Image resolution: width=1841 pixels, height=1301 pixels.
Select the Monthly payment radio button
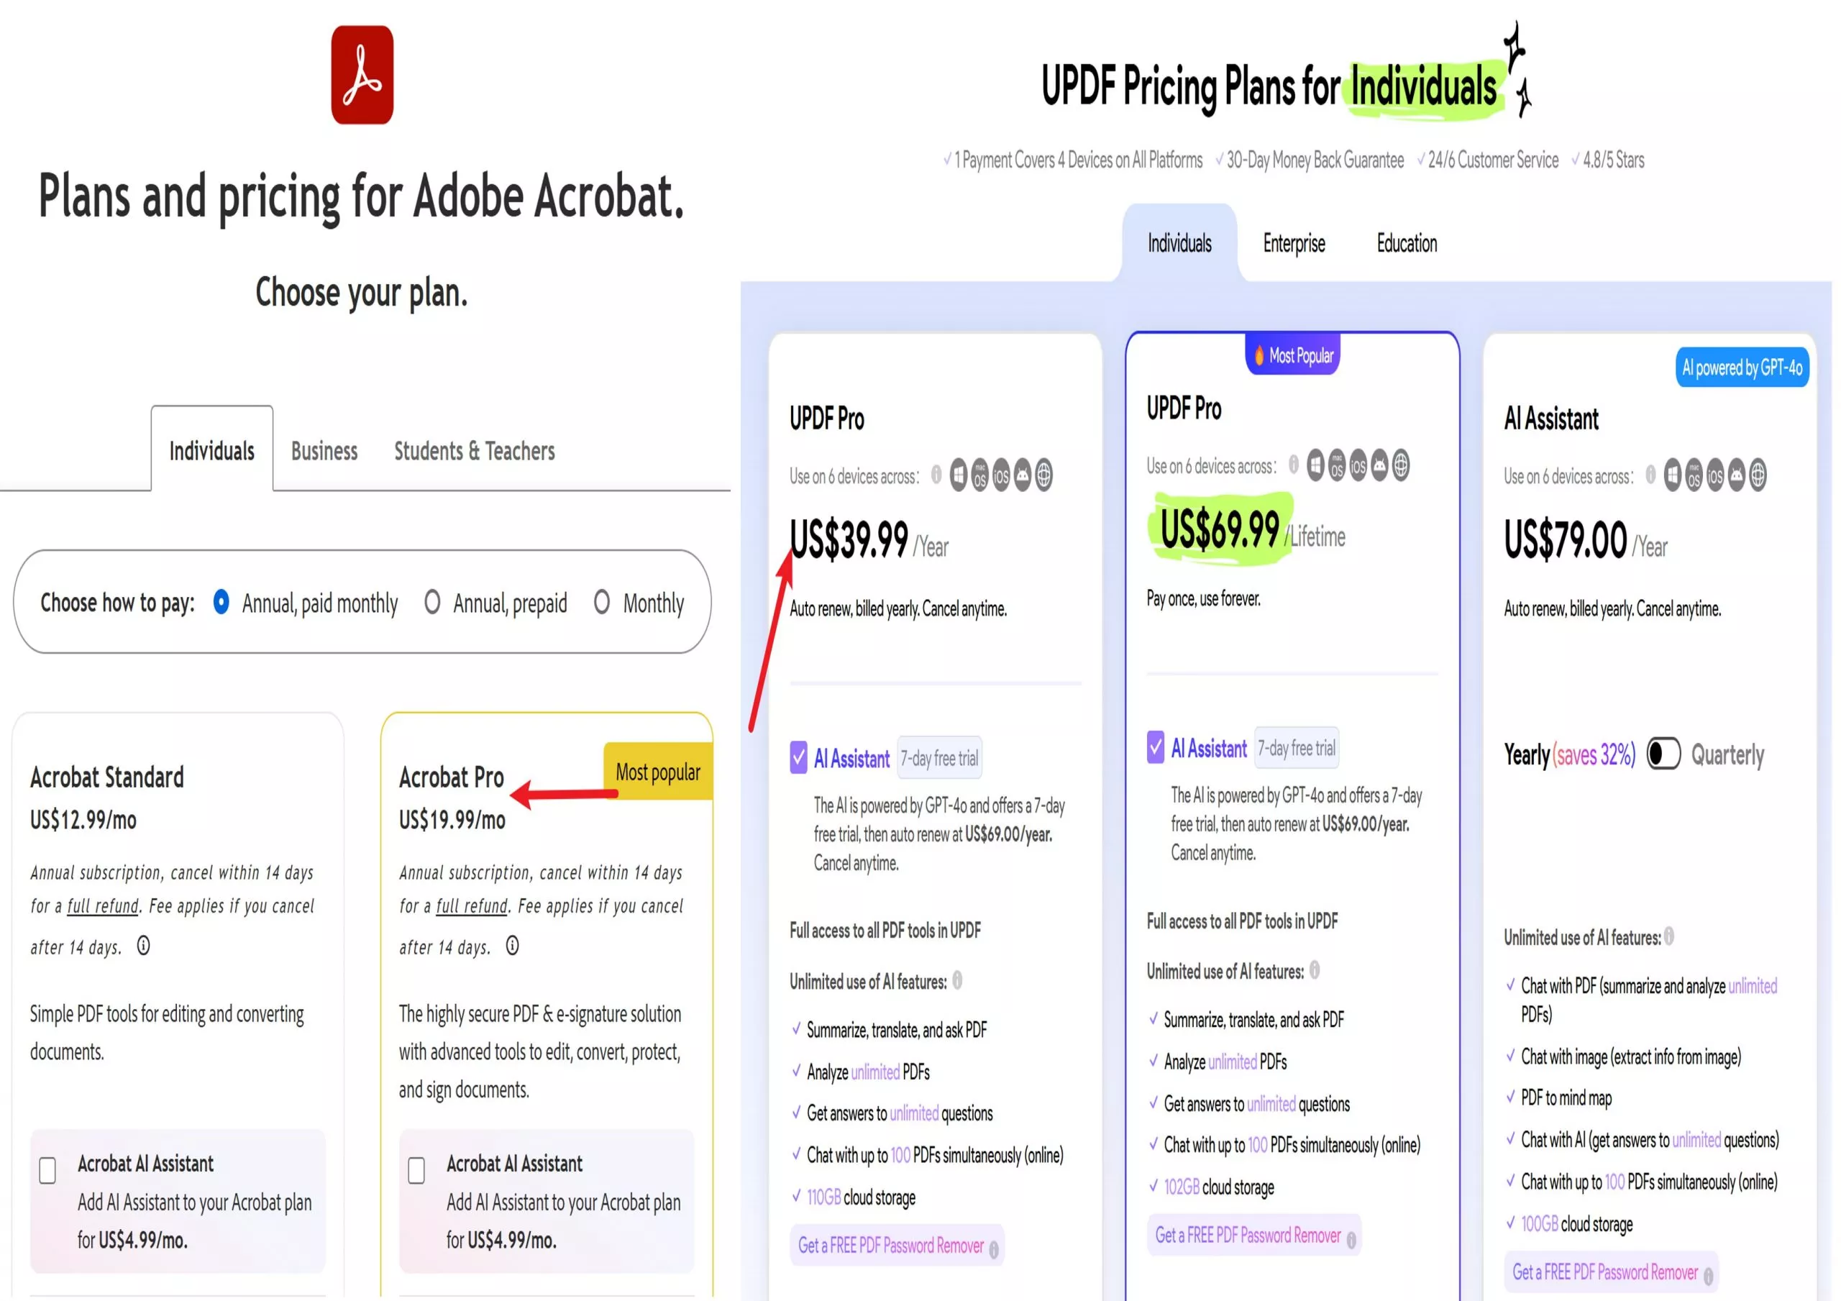pos(601,601)
